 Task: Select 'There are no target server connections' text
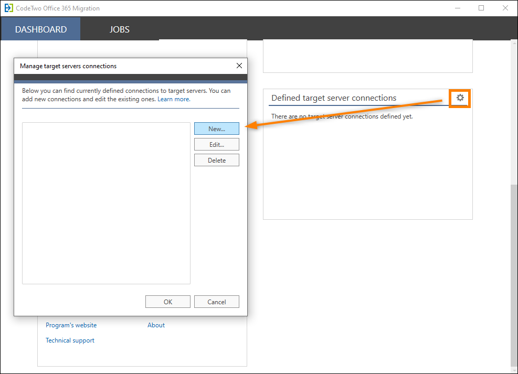click(x=342, y=116)
